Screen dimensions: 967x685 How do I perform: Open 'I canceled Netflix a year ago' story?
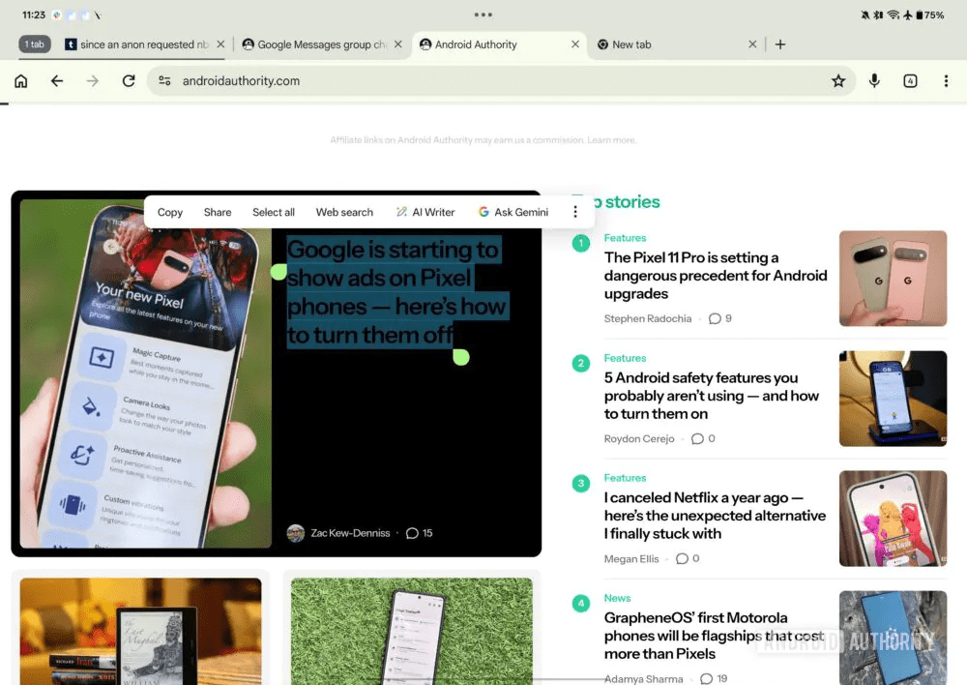coord(715,516)
